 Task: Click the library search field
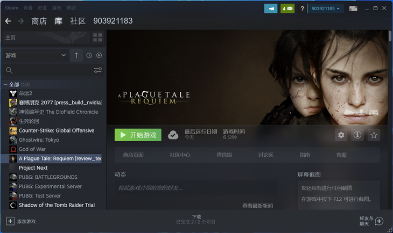coord(53,70)
